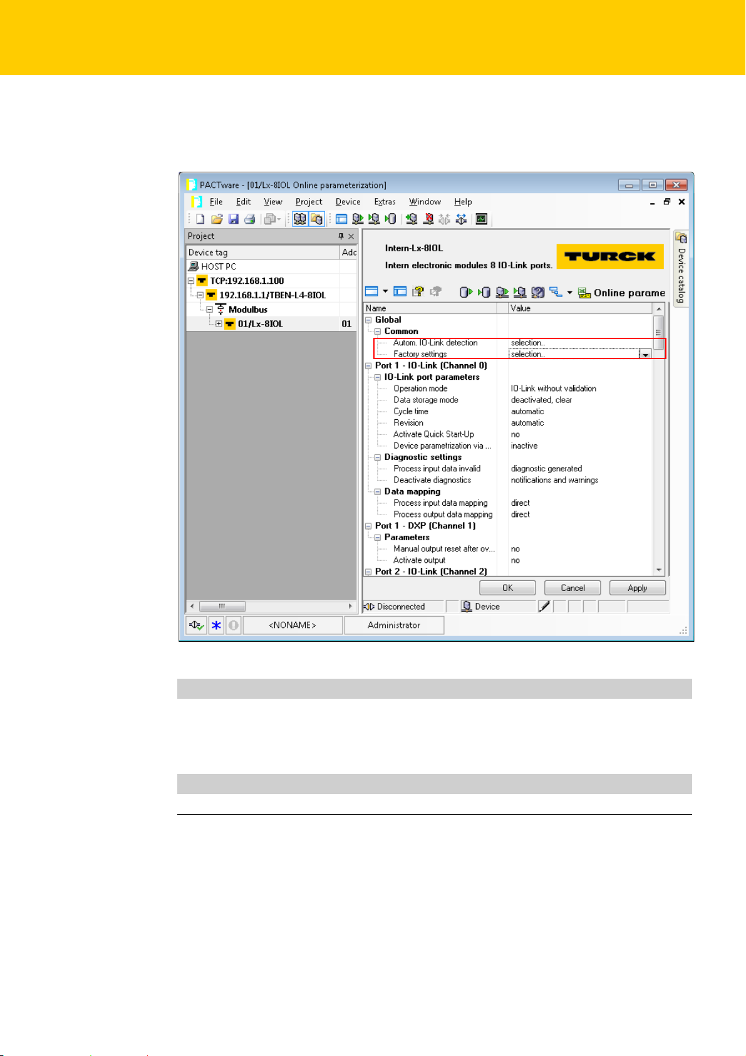Click the Administrator status bar field
This screenshot has height=1056, width=746.
394,625
